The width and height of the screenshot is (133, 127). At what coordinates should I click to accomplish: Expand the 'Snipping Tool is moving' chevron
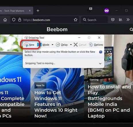coord(100,63)
